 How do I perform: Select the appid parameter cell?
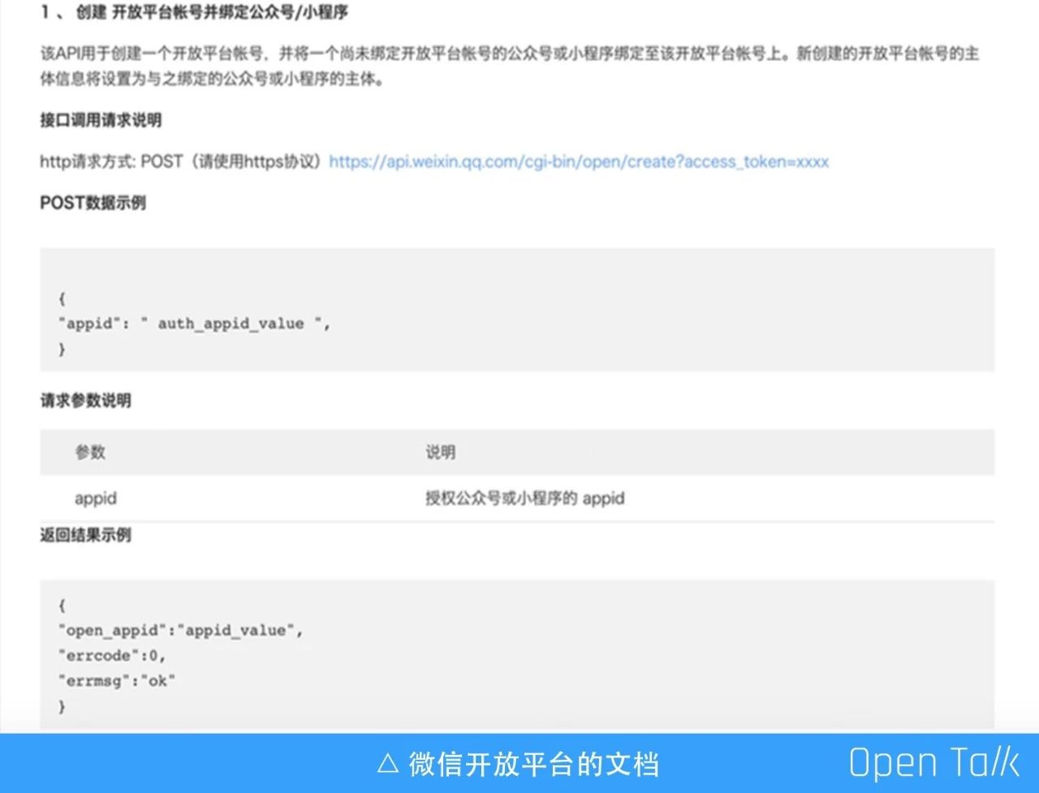[96, 498]
